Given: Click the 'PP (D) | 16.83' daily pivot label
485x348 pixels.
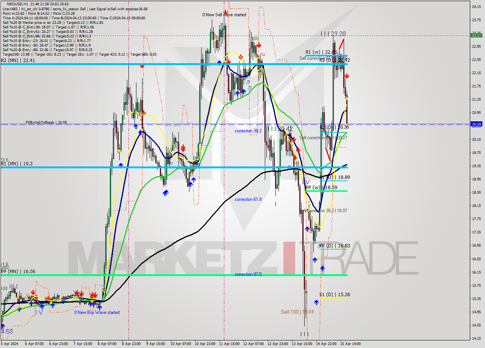Looking at the screenshot, I should (x=335, y=246).
